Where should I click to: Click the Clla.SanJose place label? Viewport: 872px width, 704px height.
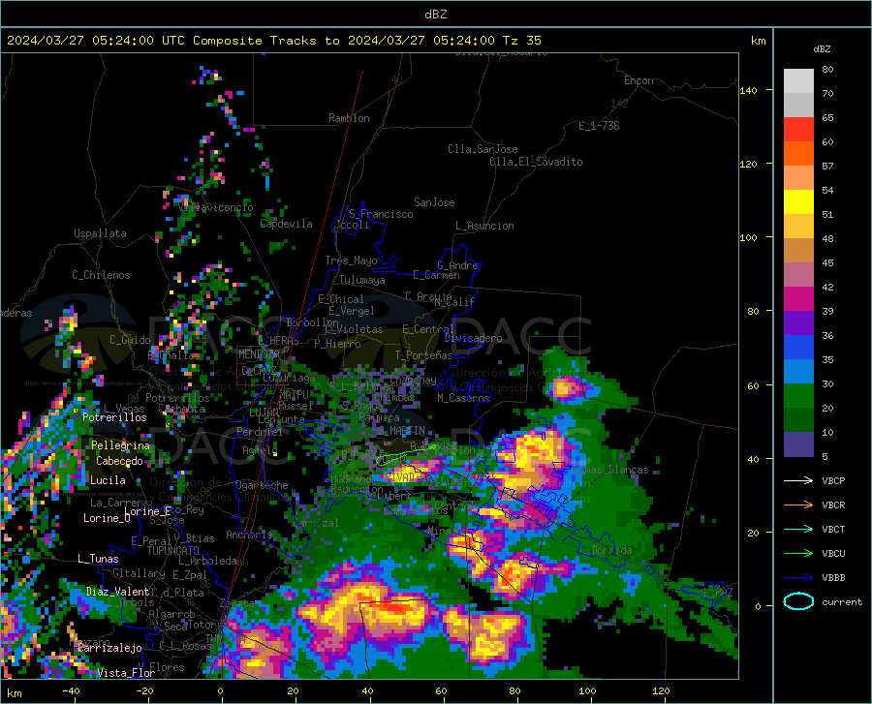483,149
